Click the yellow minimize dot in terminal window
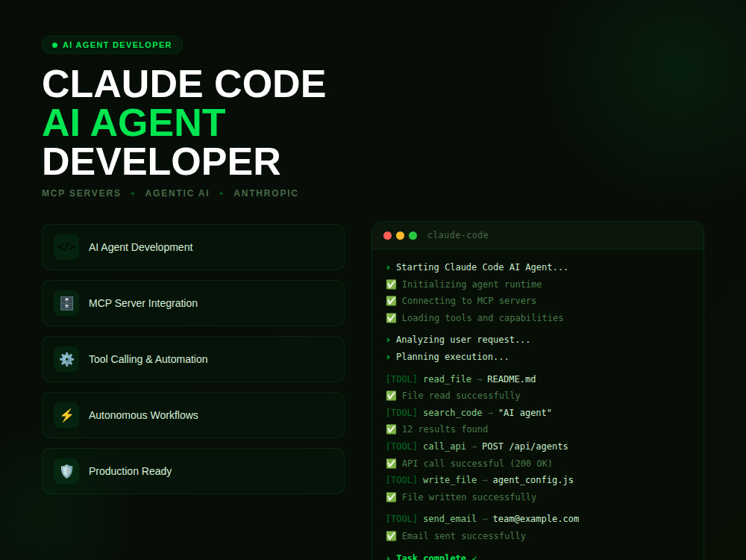 [400, 235]
